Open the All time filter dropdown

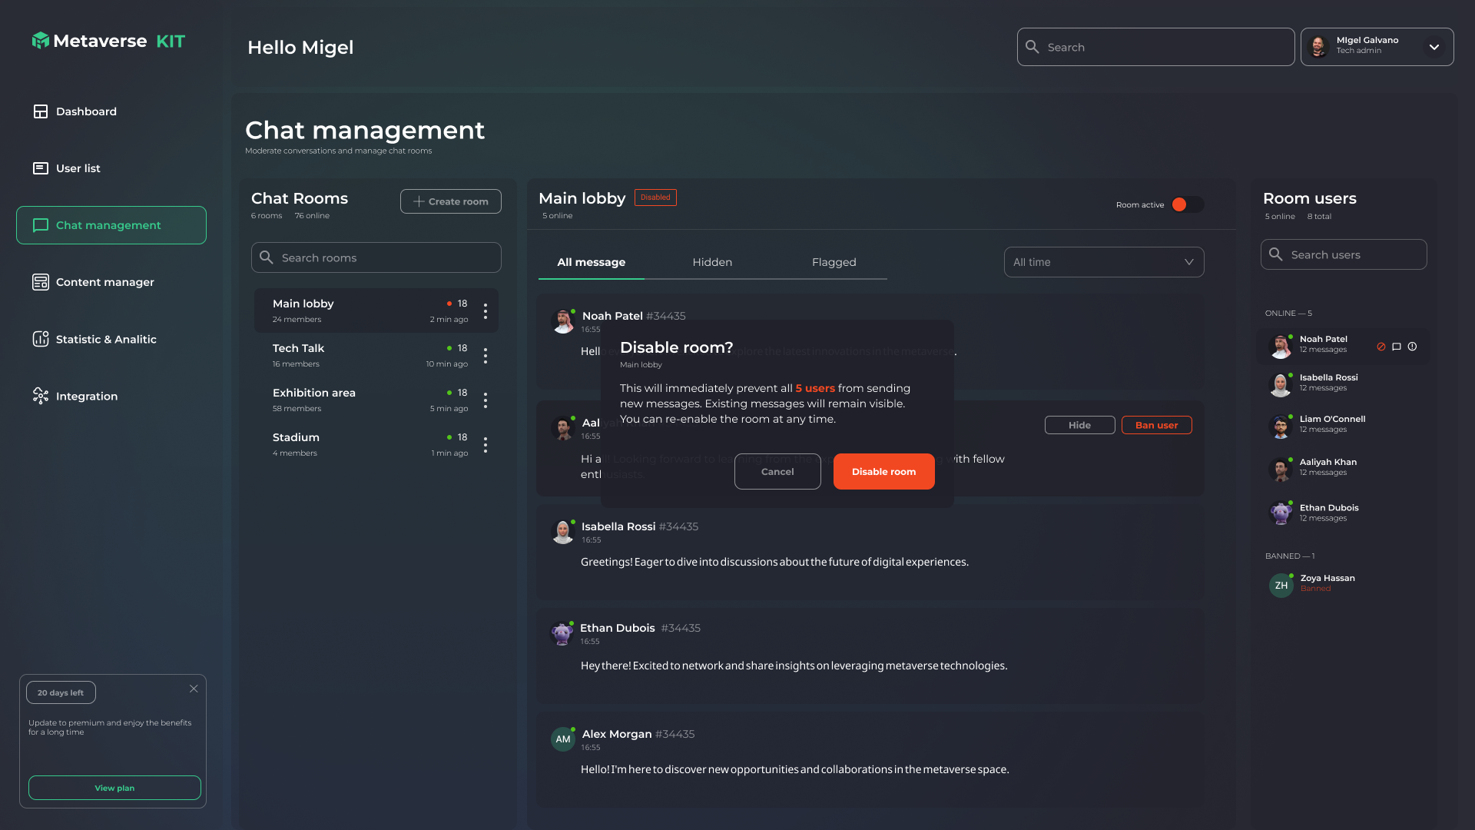(1103, 262)
